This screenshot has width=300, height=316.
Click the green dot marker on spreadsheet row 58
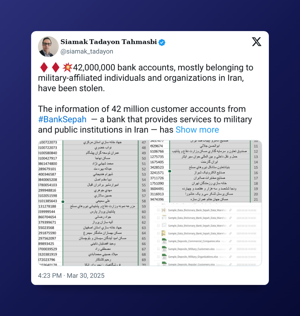(63, 202)
